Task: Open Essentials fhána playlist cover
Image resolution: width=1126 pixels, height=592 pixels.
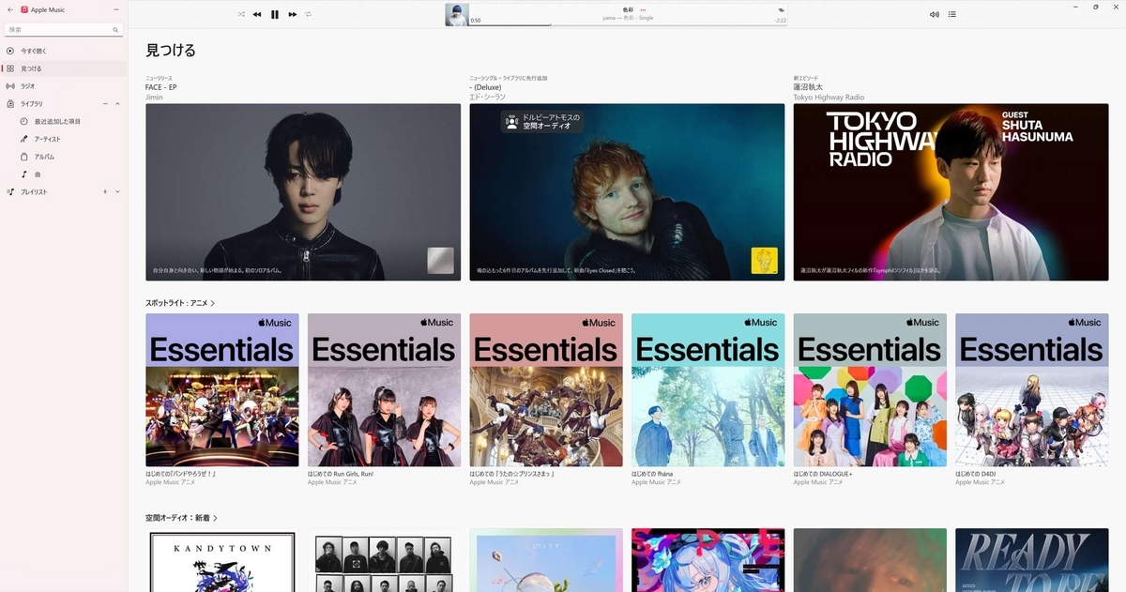Action: [708, 389]
